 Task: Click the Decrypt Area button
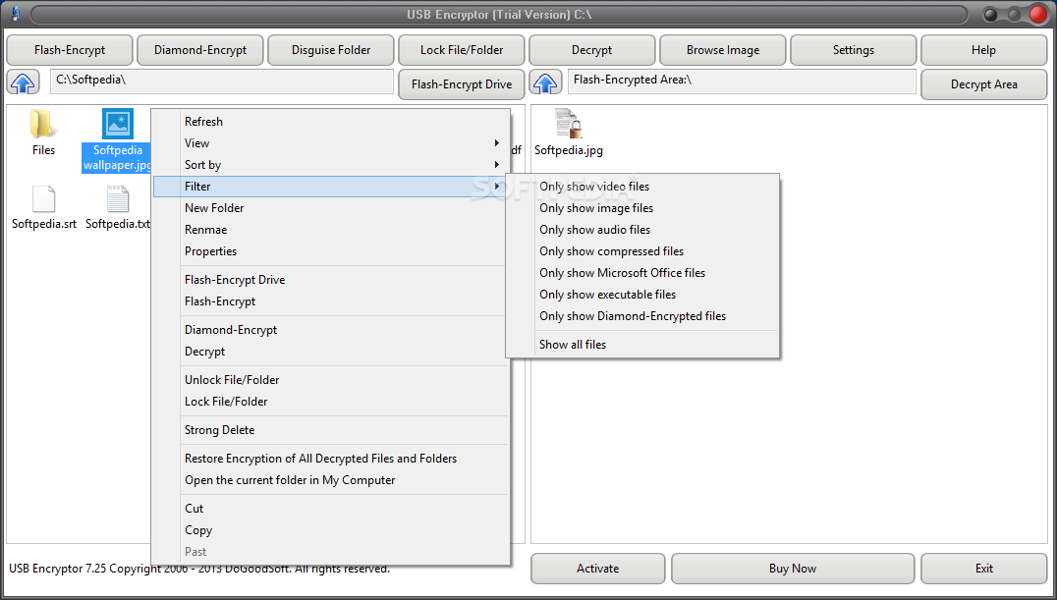pos(983,84)
